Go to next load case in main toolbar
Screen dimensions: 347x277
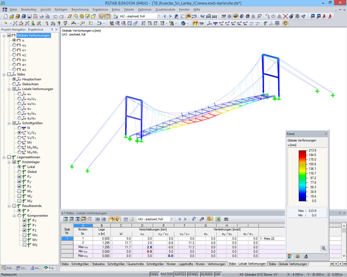(x=170, y=16)
